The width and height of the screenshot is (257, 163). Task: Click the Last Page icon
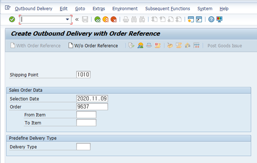pyautogui.click(x=178, y=20)
